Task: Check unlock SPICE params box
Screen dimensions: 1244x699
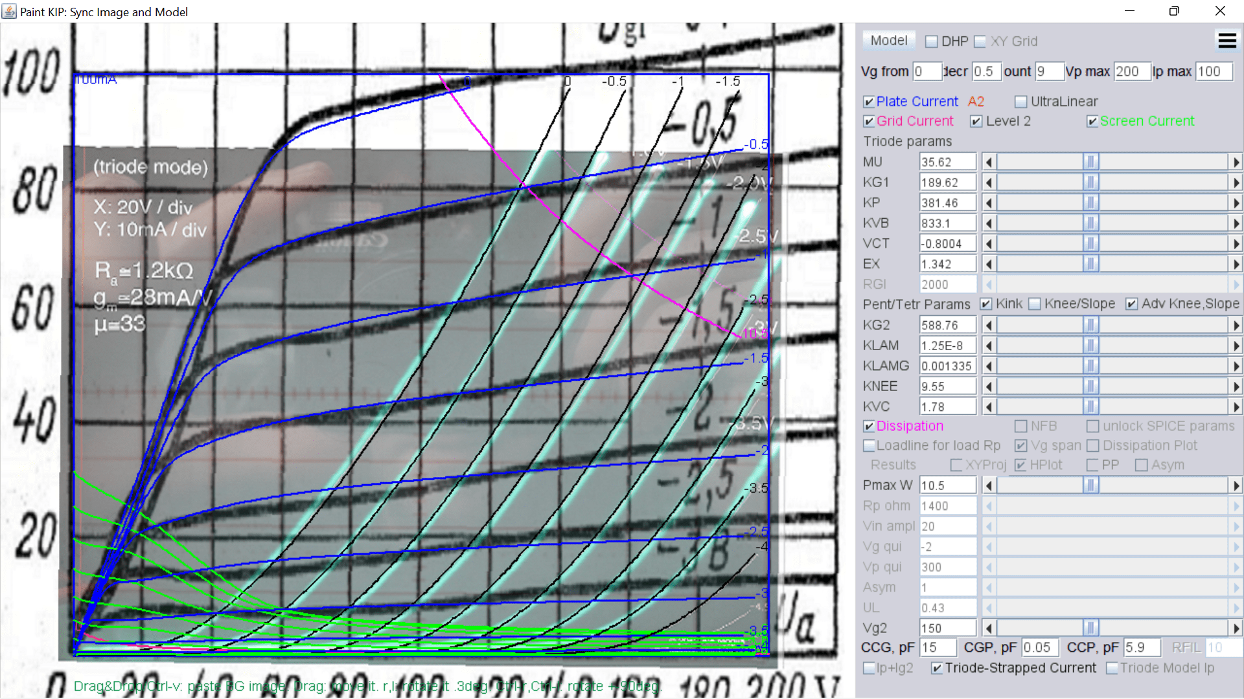Action: 1092,426
